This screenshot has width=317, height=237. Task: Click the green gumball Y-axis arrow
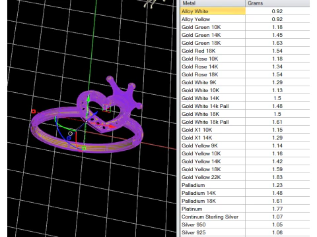click(88, 98)
